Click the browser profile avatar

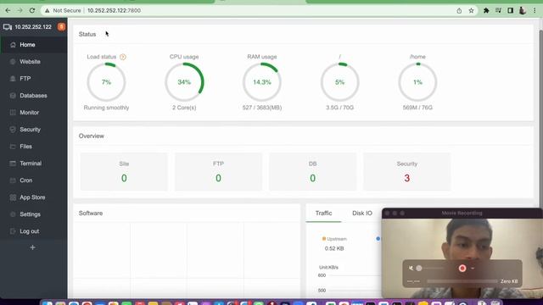523,11
